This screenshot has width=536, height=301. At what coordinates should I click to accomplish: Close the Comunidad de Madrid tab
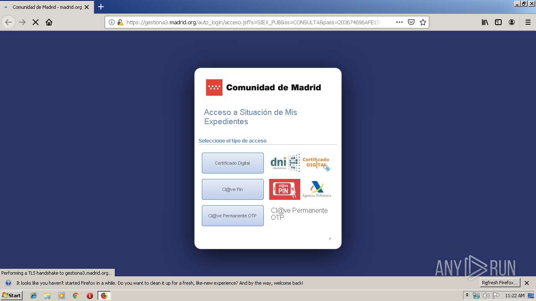[87, 7]
